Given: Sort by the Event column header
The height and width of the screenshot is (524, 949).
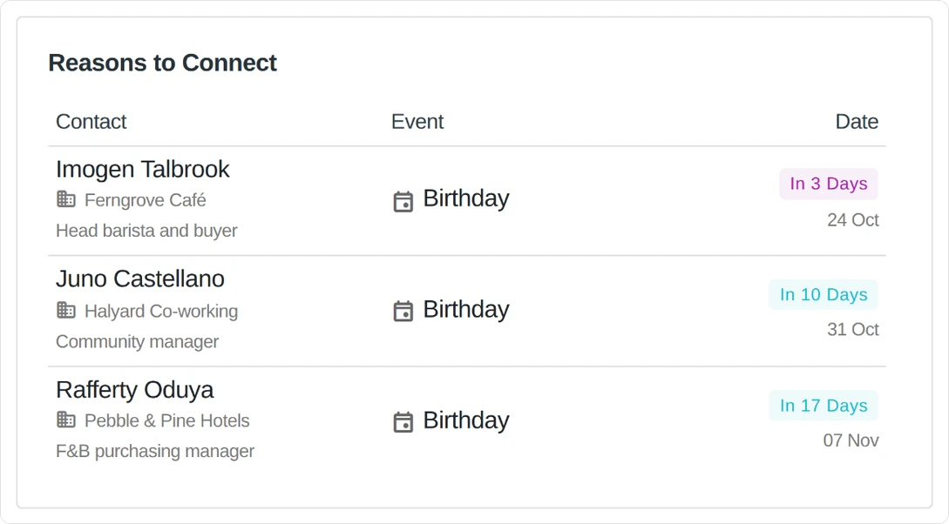Looking at the screenshot, I should (x=417, y=122).
